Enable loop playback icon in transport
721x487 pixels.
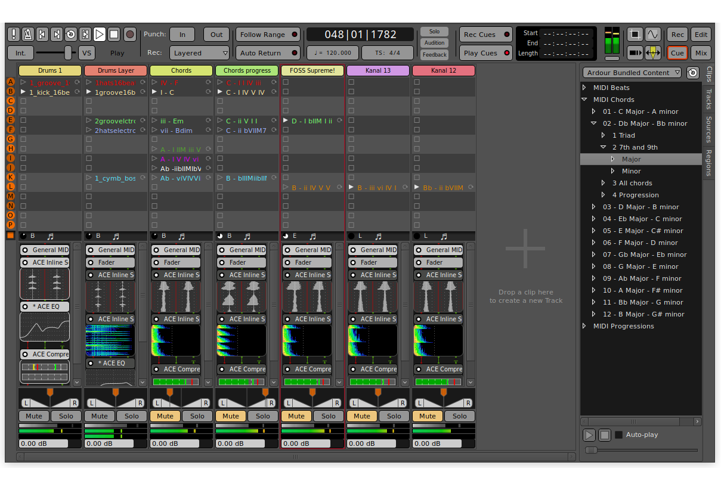(x=71, y=35)
